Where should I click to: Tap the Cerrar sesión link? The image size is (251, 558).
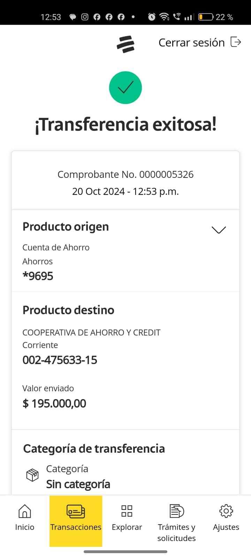click(191, 43)
